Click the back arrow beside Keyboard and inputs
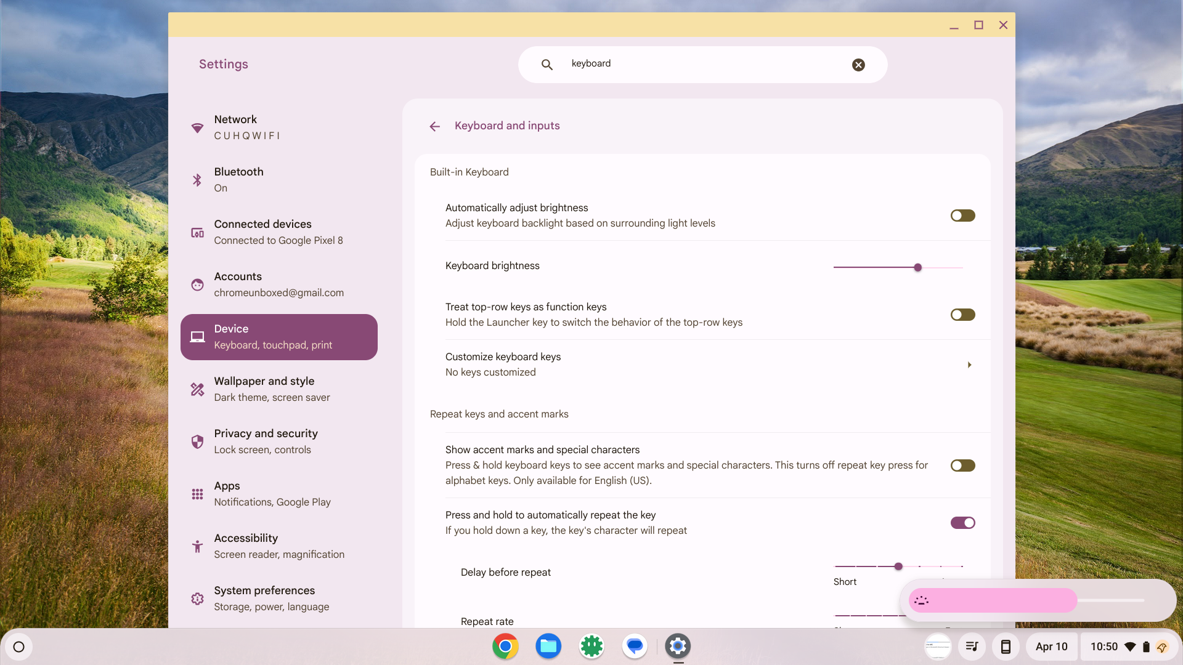The image size is (1183, 665). (x=434, y=126)
